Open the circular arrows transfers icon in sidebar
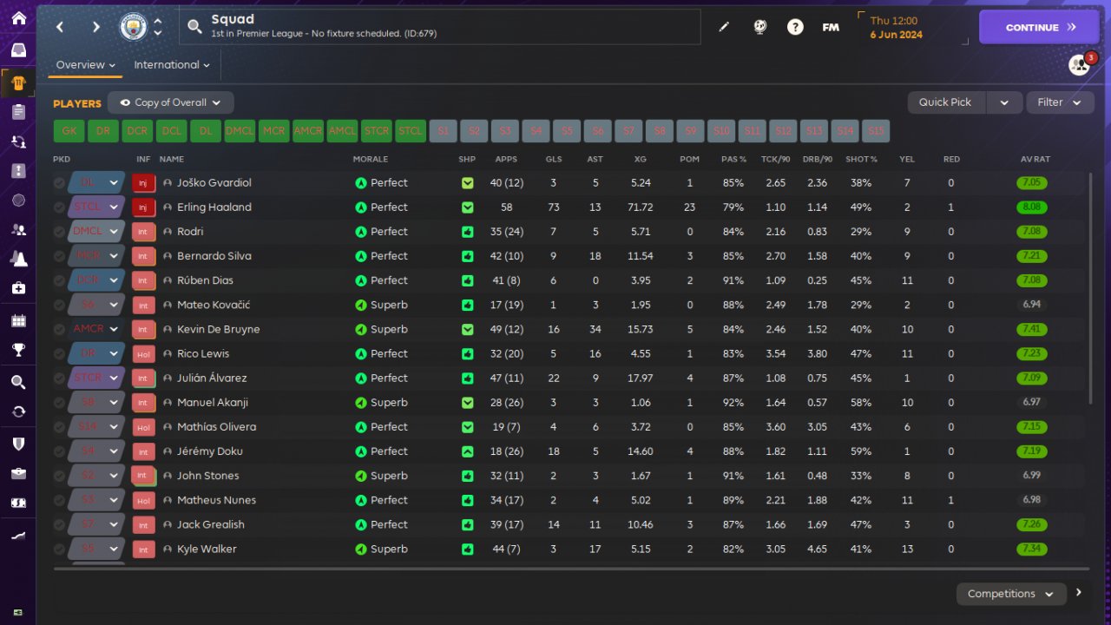This screenshot has height=625, width=1111. tap(18, 411)
